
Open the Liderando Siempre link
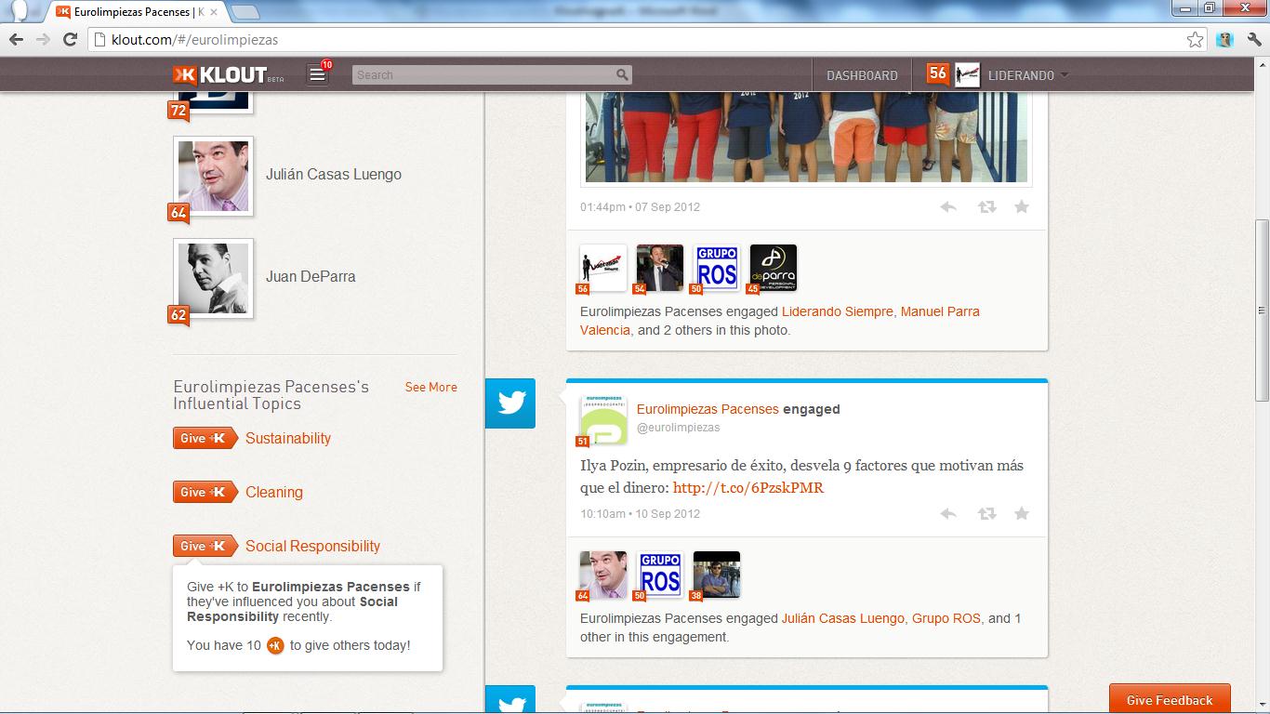pyautogui.click(x=838, y=311)
